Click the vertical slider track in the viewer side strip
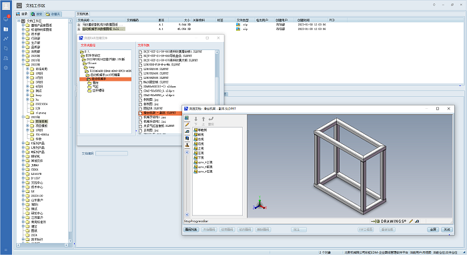Screen dimensions: 467x255 (x=187, y=183)
